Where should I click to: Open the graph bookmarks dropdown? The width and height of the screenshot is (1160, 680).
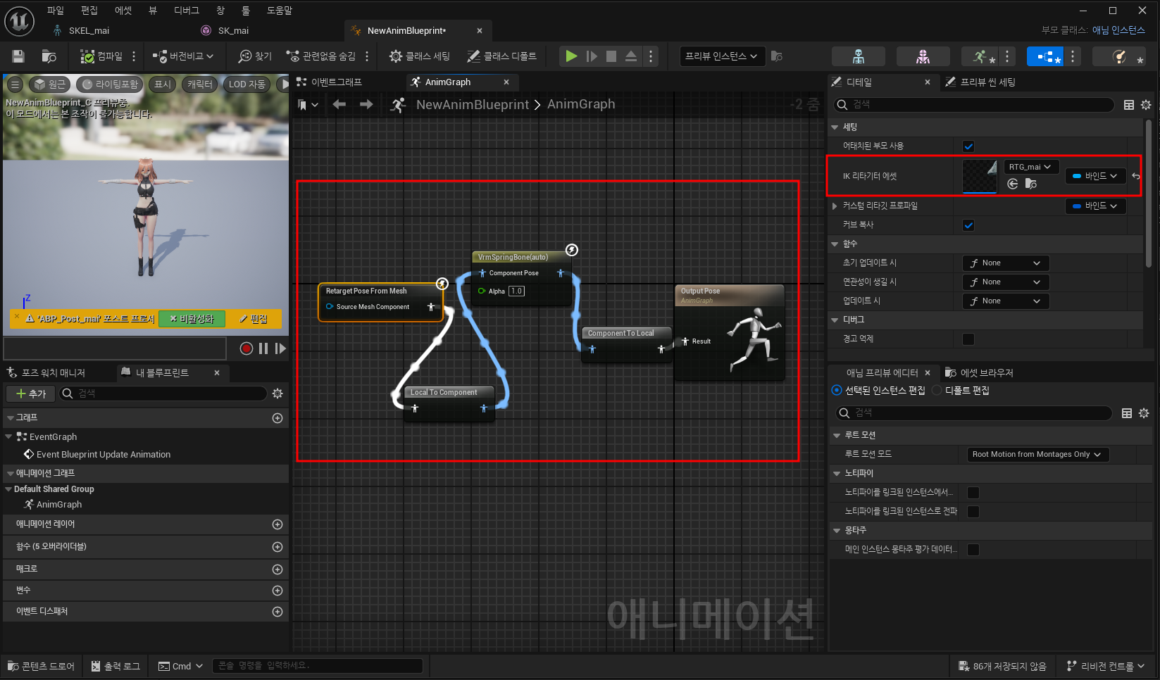coord(308,105)
